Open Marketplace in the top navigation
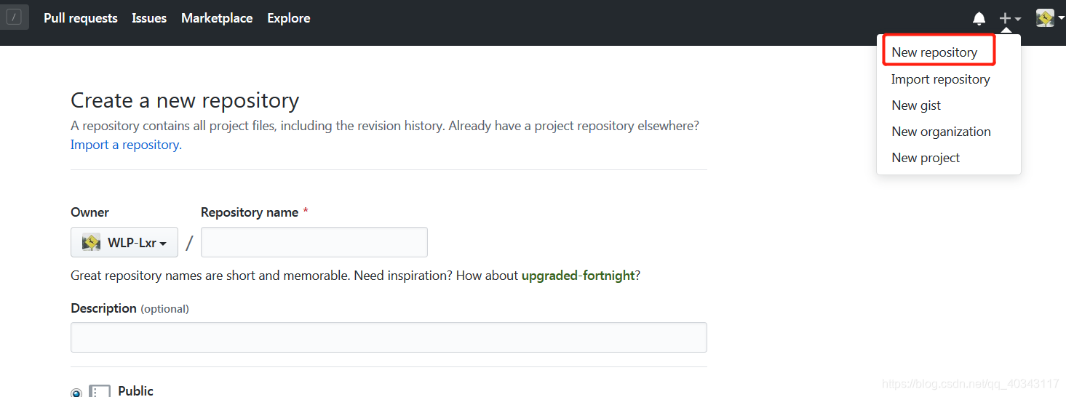 pyautogui.click(x=217, y=18)
